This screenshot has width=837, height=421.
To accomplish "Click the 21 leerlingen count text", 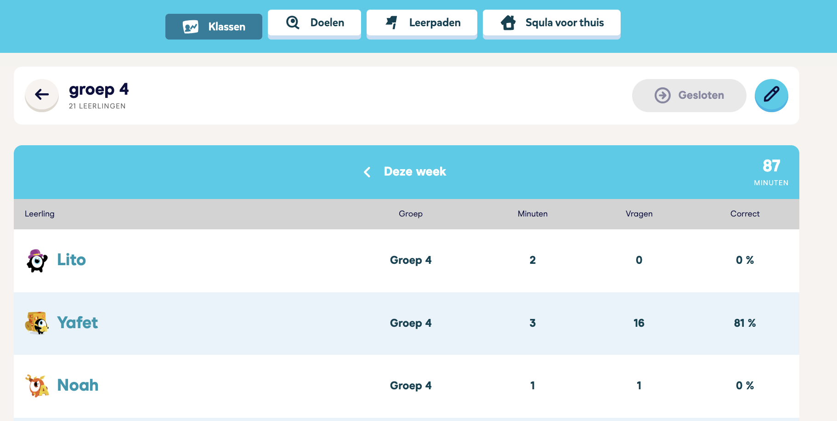I will click(x=97, y=106).
